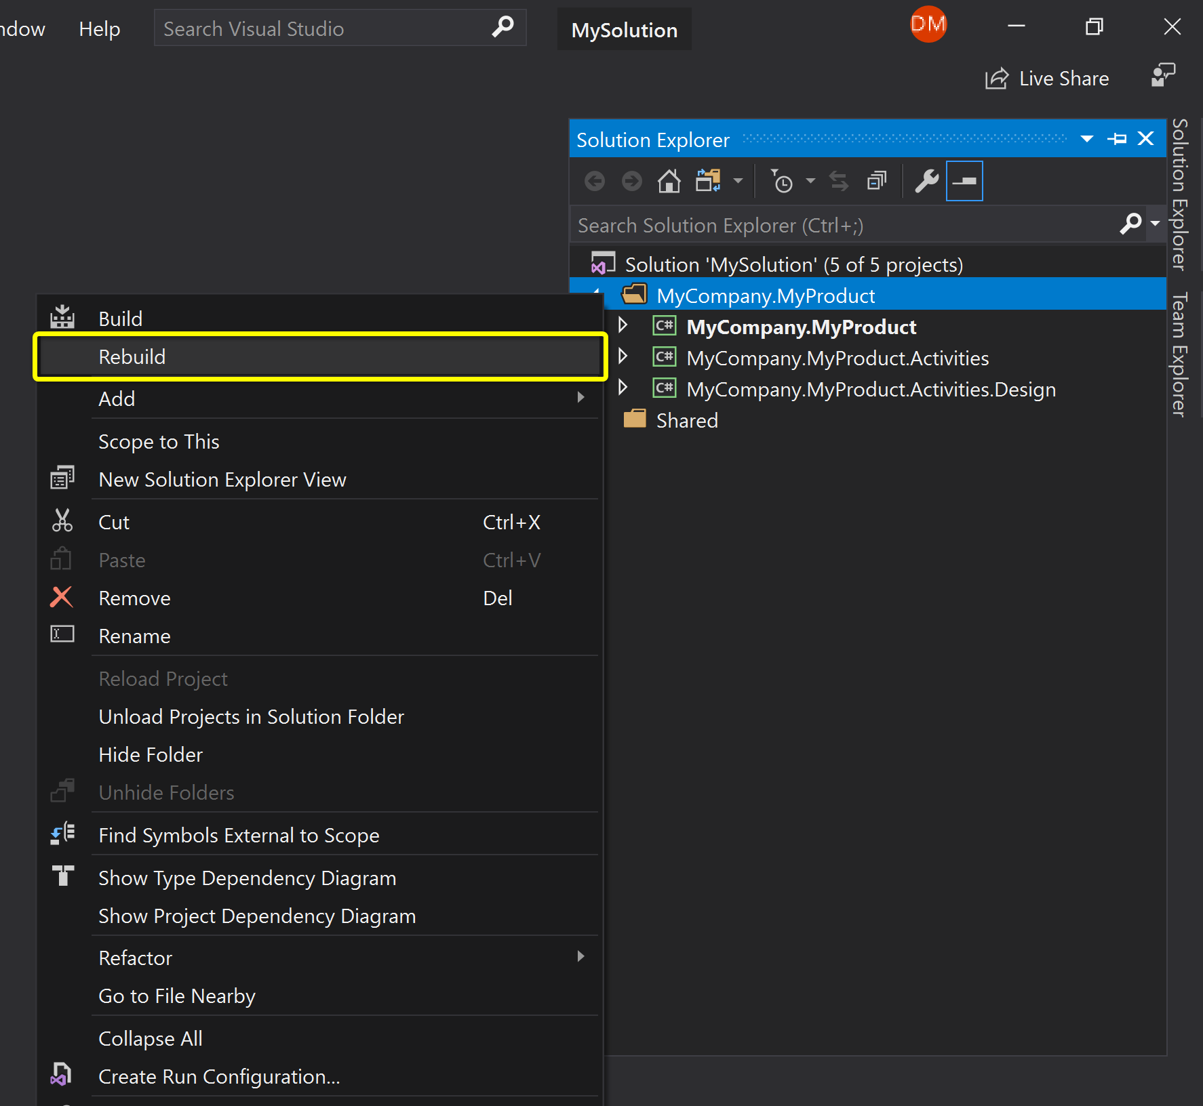The width and height of the screenshot is (1203, 1106).
Task: Collapse All items in Solution Explorer
Action: (876, 181)
